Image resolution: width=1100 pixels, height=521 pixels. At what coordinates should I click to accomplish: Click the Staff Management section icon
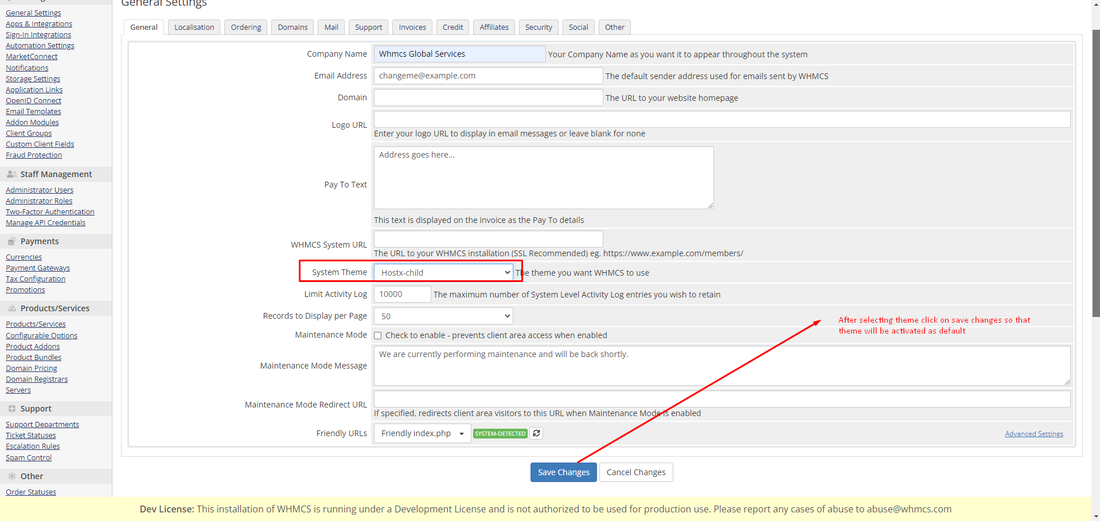point(11,174)
